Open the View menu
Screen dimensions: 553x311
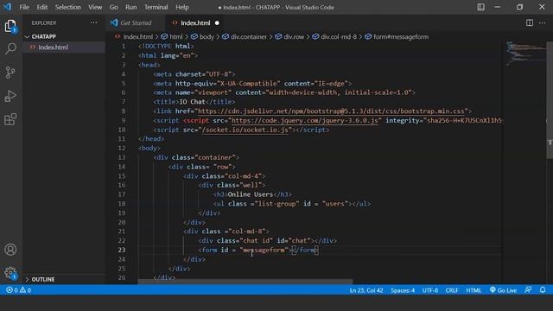[x=95, y=7]
